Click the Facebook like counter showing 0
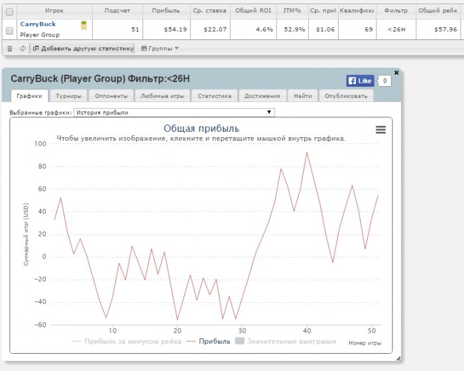This screenshot has width=464, height=371. pyautogui.click(x=384, y=81)
